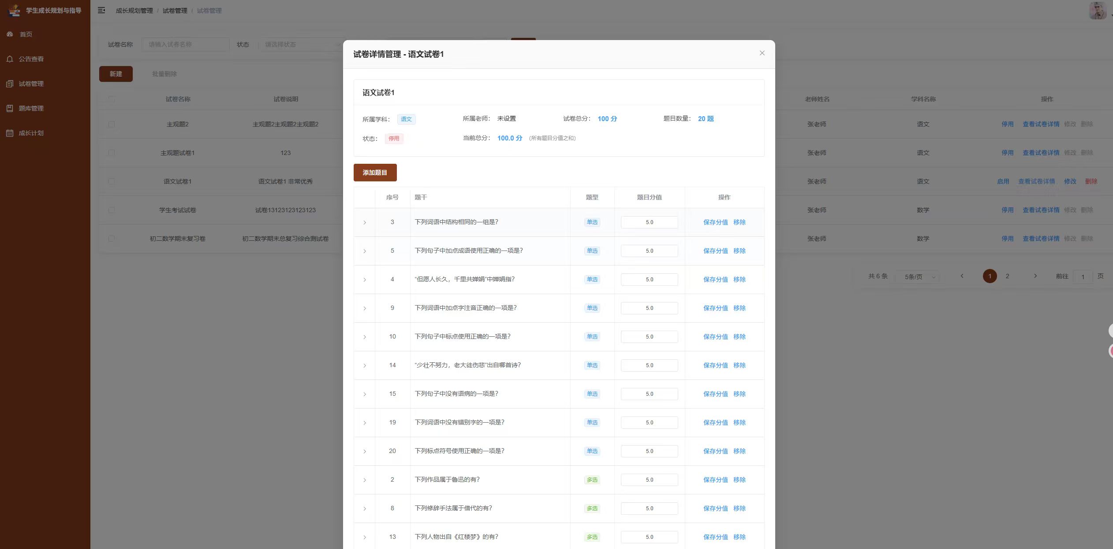Viewport: 1113px width, 549px height.
Task: Toggle the select-all checkbox in table header
Action: coord(112,99)
